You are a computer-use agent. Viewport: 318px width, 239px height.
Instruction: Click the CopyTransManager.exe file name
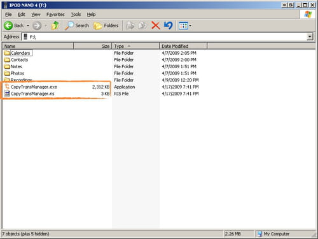click(34, 87)
